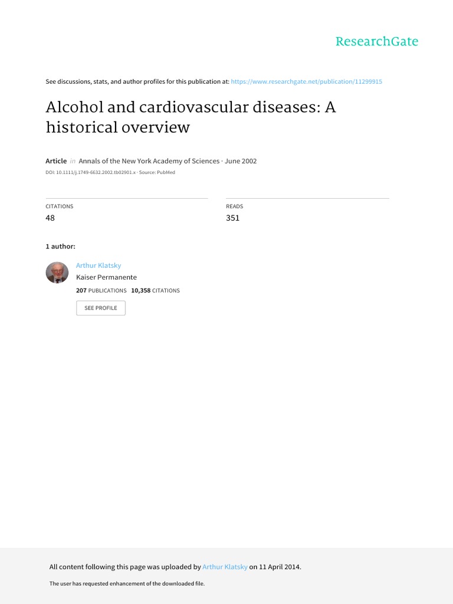Click the DOI number text
The height and width of the screenshot is (604, 453).
tap(91, 172)
